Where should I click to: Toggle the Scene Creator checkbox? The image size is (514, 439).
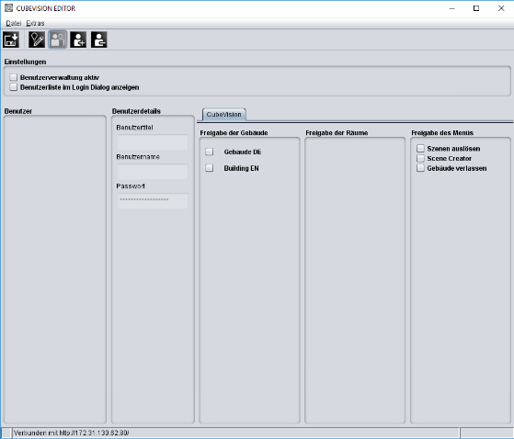coord(420,158)
